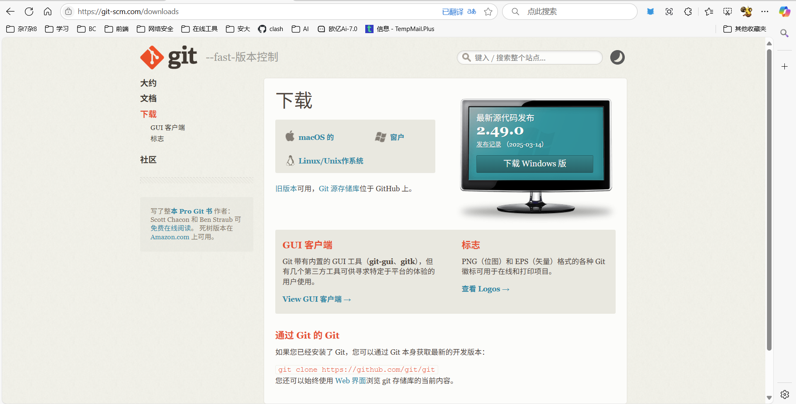The image size is (796, 404).
Task: Toggle dark mode on git site
Action: coord(617,57)
